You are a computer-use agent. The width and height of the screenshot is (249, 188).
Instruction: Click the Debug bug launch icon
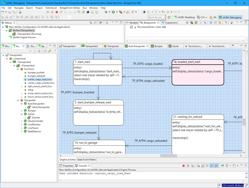(x=106, y=12)
